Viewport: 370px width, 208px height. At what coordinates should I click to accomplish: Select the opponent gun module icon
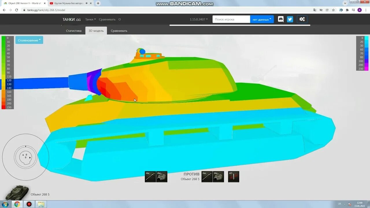click(207, 177)
